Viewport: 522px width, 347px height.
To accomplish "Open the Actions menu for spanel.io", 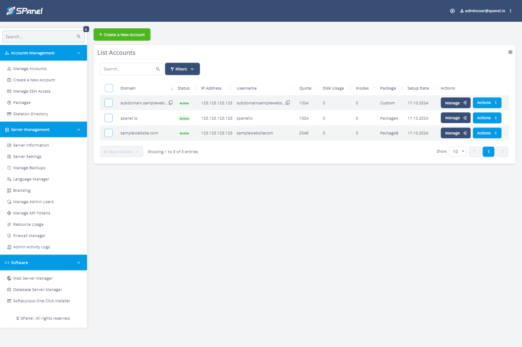I will [487, 117].
